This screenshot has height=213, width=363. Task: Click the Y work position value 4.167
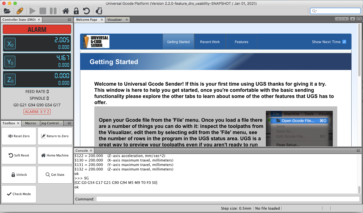[x=63, y=58]
